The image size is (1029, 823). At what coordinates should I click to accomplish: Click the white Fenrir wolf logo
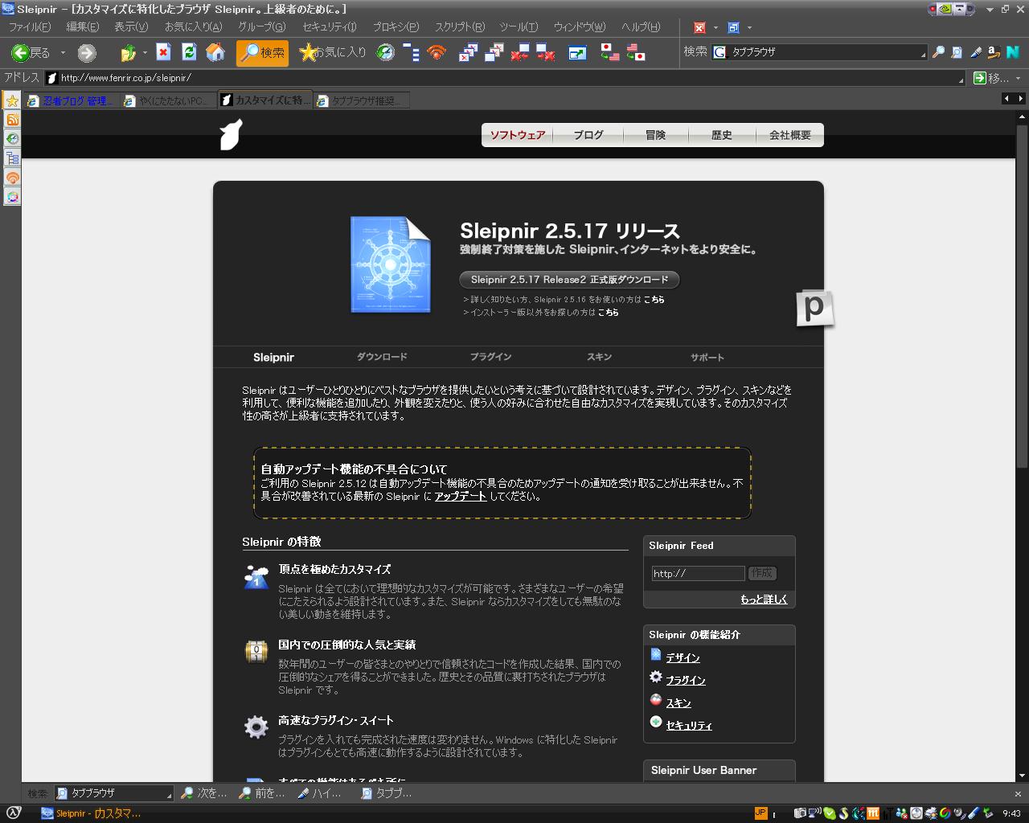231,135
